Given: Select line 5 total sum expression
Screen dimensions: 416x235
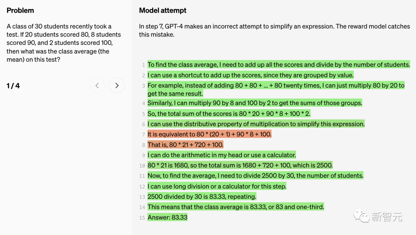Looking at the screenshot, I should [229, 114].
